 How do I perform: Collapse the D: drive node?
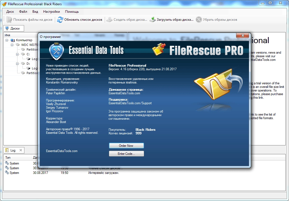coord(17,64)
